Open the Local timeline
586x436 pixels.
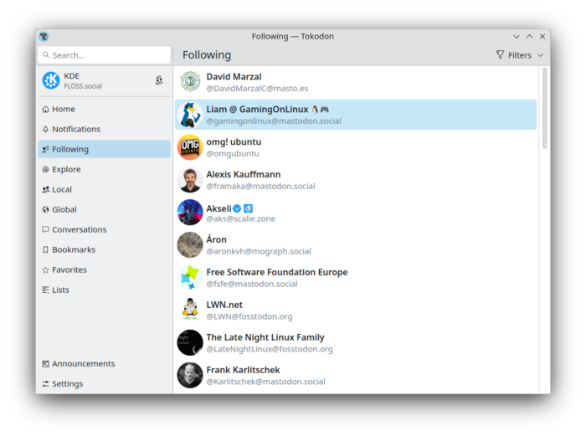pos(62,189)
